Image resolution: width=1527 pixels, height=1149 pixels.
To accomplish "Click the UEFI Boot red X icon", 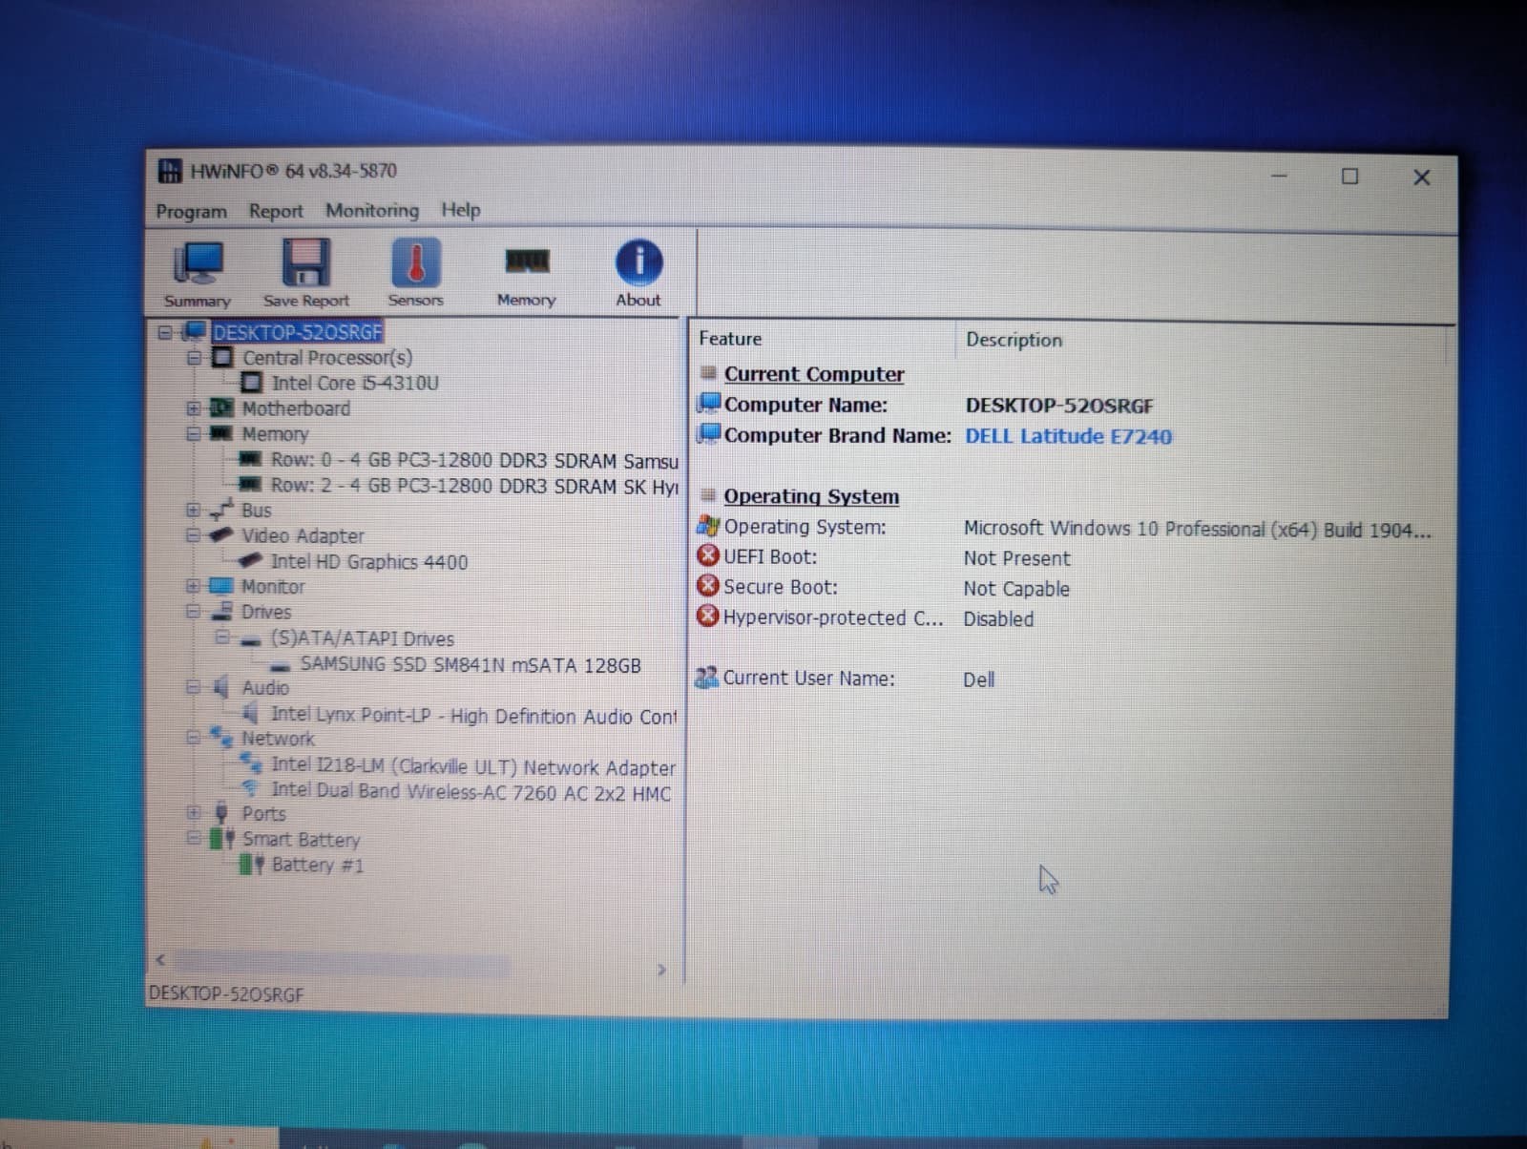I will pyautogui.click(x=708, y=555).
